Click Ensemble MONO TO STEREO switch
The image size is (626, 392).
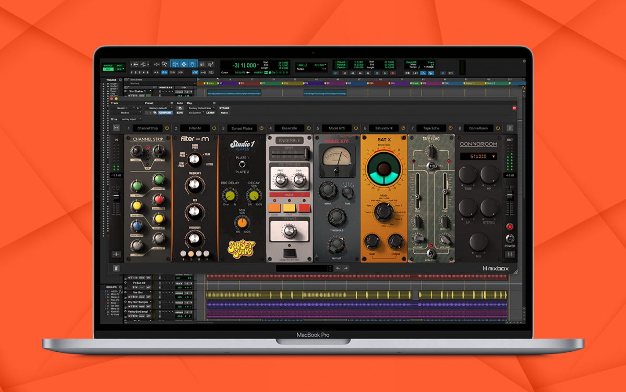289,253
